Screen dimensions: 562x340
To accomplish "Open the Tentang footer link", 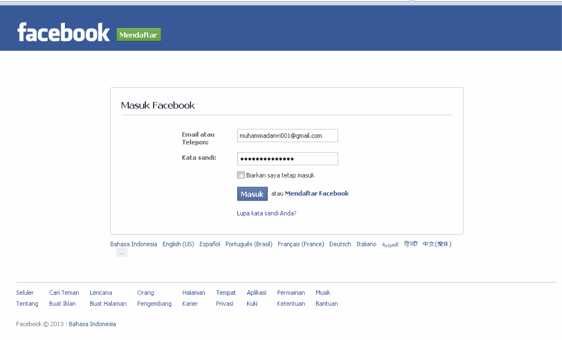I will coord(27,303).
